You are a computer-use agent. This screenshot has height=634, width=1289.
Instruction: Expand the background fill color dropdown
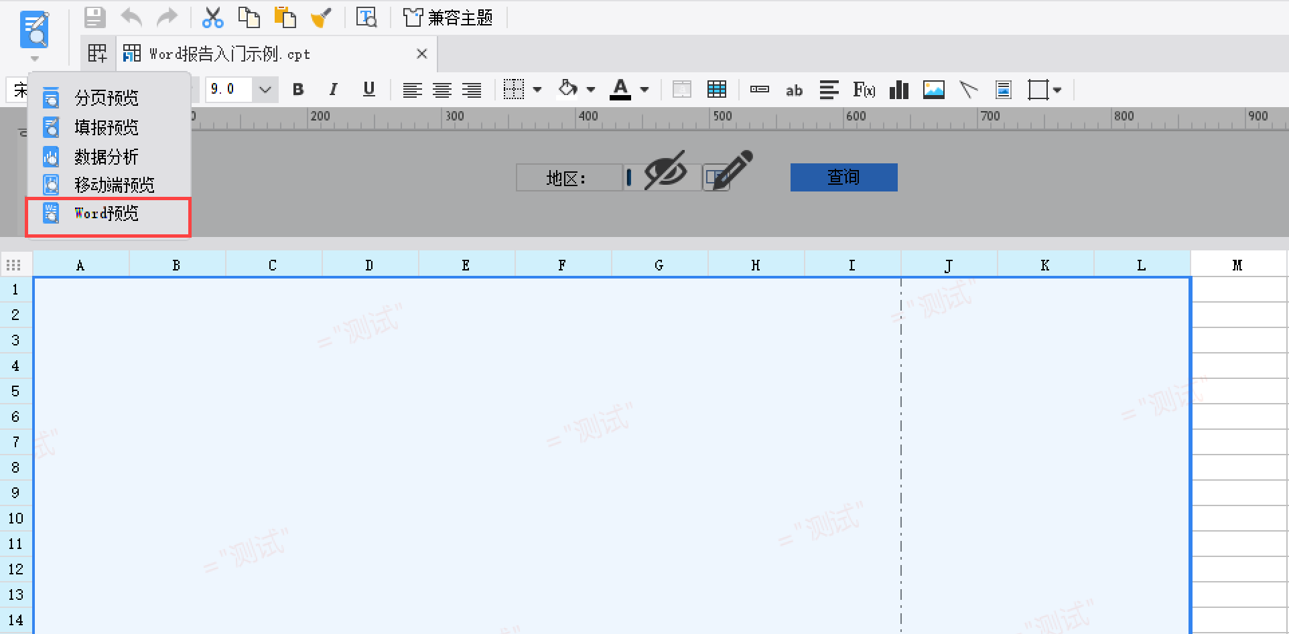click(590, 89)
